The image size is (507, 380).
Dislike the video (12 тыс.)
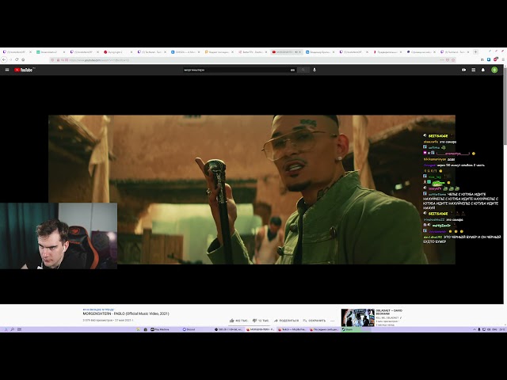click(261, 321)
